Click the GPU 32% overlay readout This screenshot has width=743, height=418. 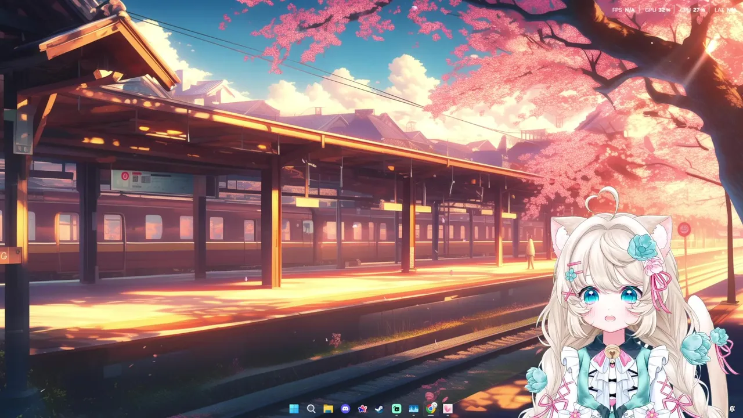click(x=658, y=10)
